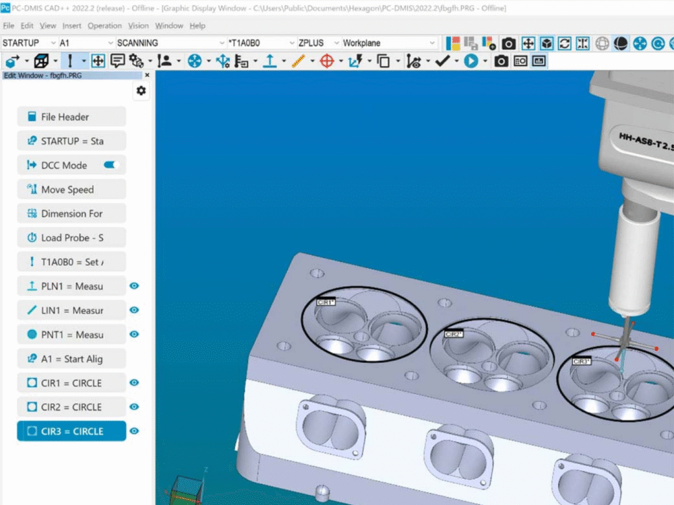Click the orange ruler dimension icon
Screen dimensions: 674x505
pos(299,61)
